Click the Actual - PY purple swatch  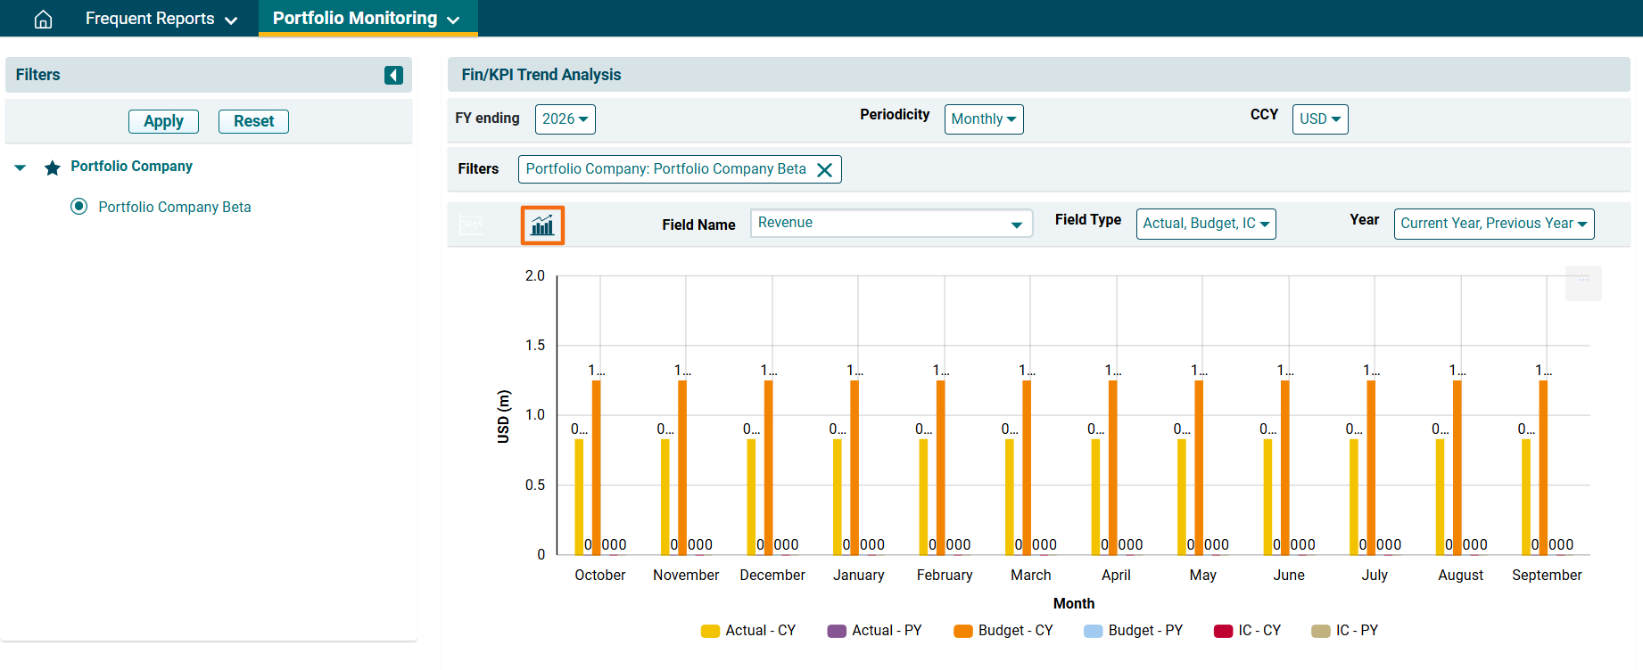(837, 631)
